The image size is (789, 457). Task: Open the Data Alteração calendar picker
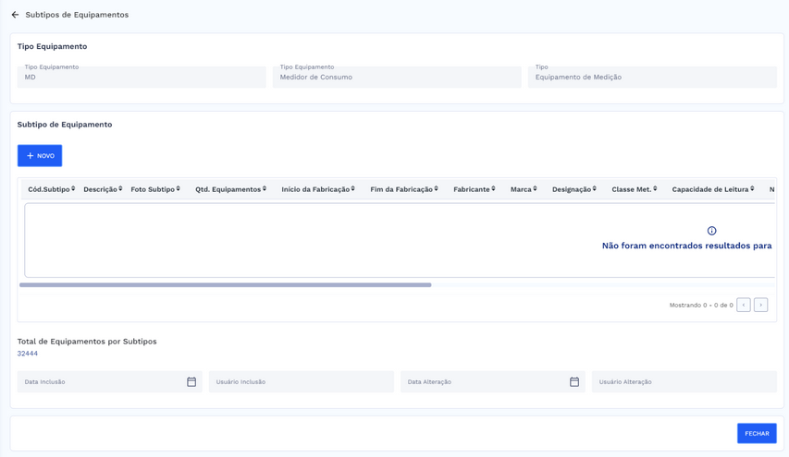click(574, 381)
